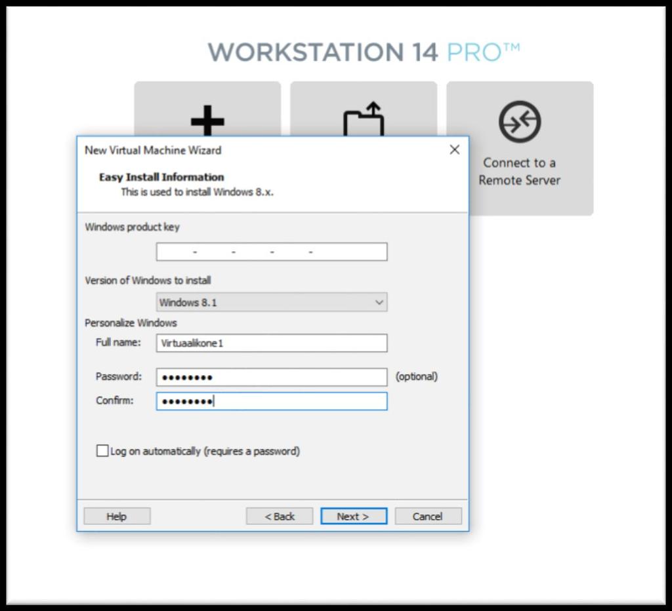This screenshot has height=611, width=672.
Task: Click the WORKSTATION 14 PRO title
Action: pyautogui.click(x=364, y=52)
